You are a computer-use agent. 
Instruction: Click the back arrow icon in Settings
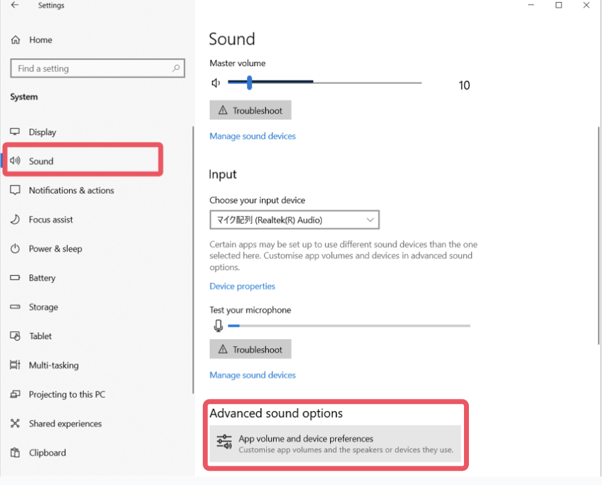point(15,5)
